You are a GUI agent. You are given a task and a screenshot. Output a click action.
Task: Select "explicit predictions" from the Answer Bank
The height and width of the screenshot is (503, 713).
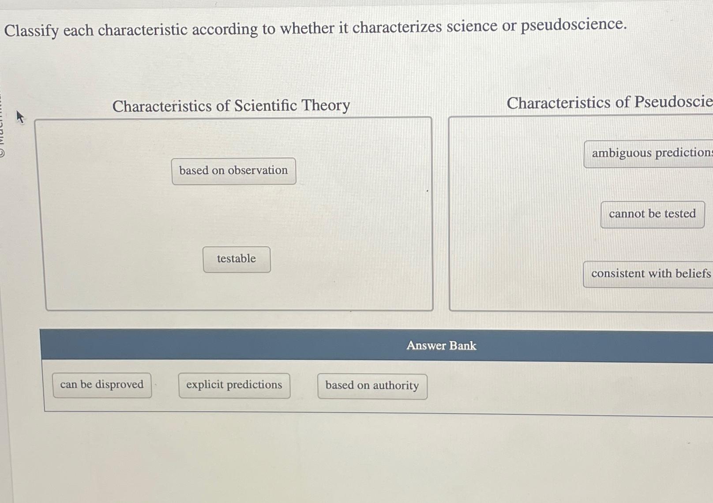click(x=234, y=384)
